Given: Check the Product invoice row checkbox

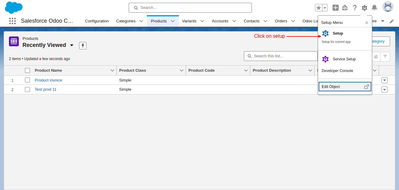Looking at the screenshot, I should [27, 80].
